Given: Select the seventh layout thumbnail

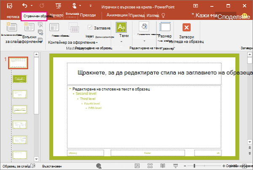Looking at the screenshot, I should tap(20, 155).
